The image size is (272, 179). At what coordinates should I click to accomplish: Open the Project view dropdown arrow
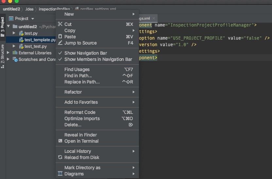click(x=33, y=19)
